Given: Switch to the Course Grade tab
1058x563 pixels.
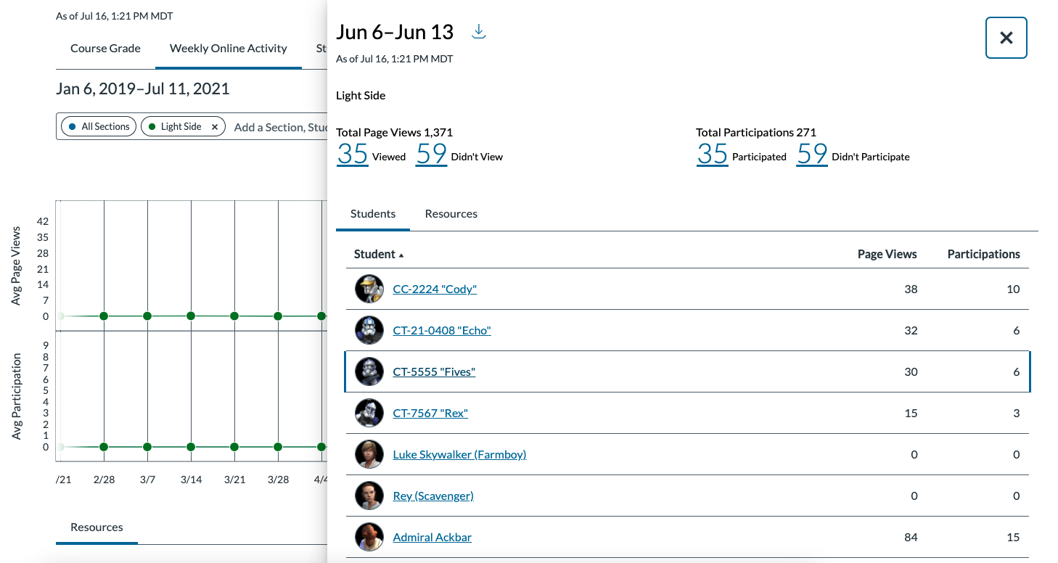Looking at the screenshot, I should click(105, 48).
